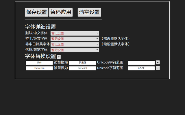Viewport: 185px width, 115px height.
Task: Click the 字体详细设置 section heading
Action: (x=40, y=27)
